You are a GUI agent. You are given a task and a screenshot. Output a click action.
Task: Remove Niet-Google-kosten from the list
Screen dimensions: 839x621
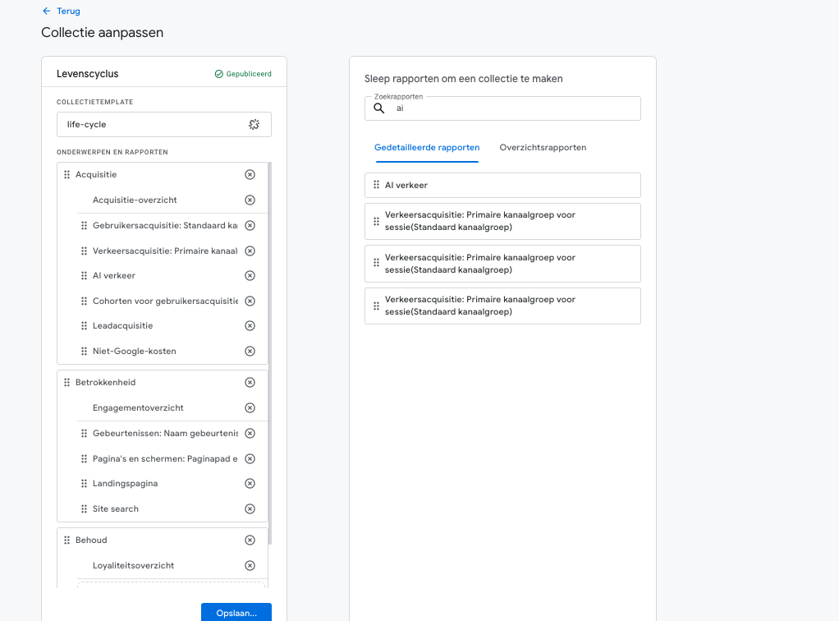pos(250,352)
